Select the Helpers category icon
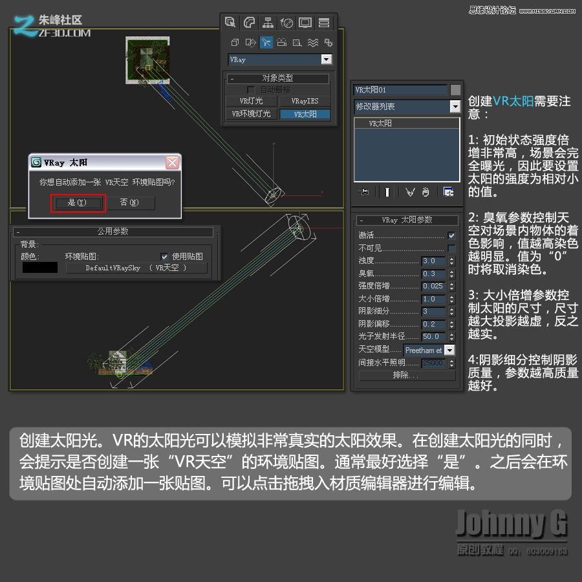Image resolution: width=582 pixels, height=582 pixels. point(297,43)
